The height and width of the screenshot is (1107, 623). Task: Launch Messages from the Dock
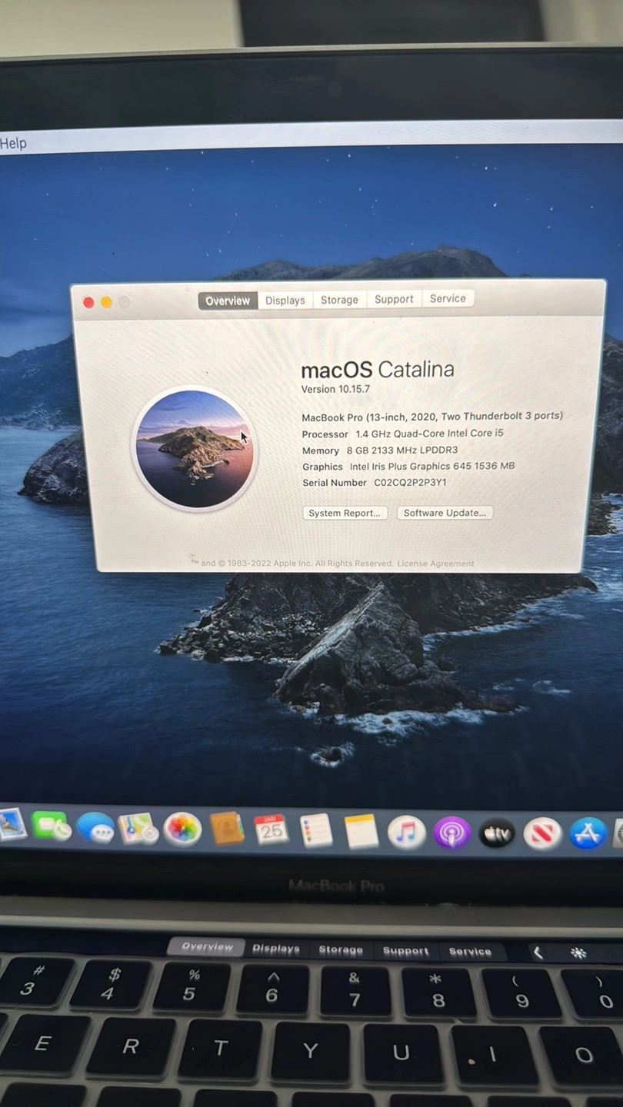click(95, 828)
